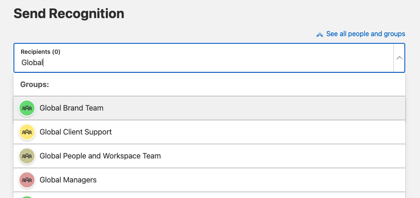The width and height of the screenshot is (420, 198).
Task: Open See all people and groups link
Action: click(x=366, y=34)
